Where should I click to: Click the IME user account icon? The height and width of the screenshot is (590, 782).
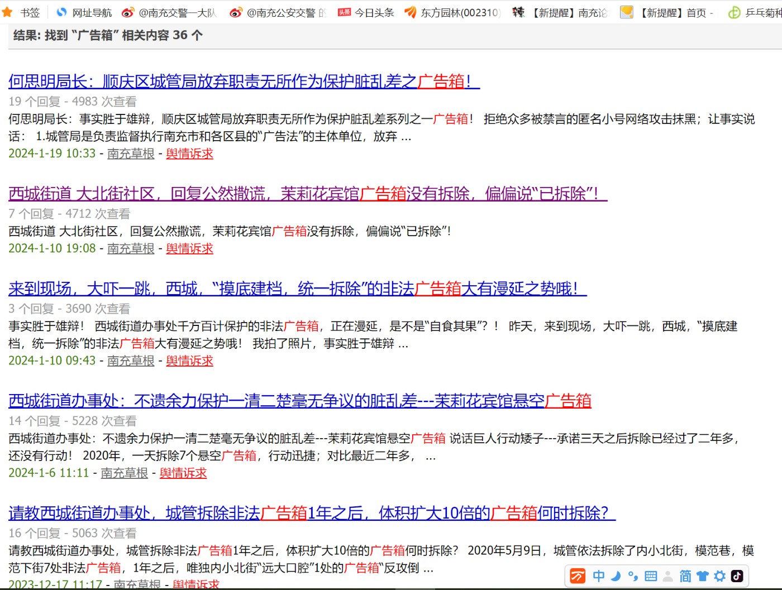(x=668, y=576)
